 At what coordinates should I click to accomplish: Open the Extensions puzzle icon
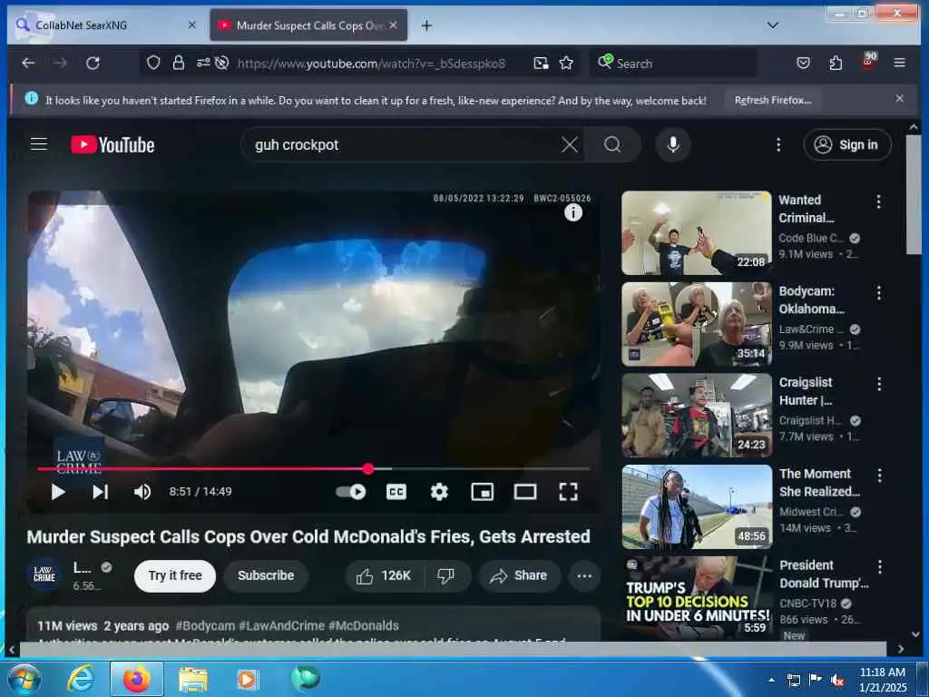coord(836,63)
